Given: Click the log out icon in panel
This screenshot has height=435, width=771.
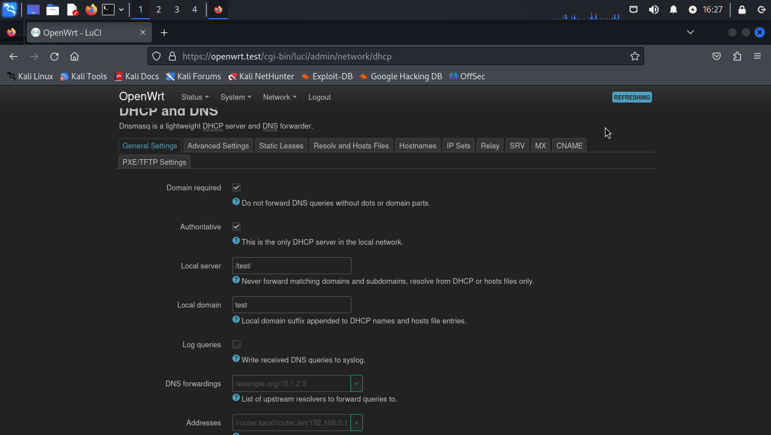Looking at the screenshot, I should [761, 10].
